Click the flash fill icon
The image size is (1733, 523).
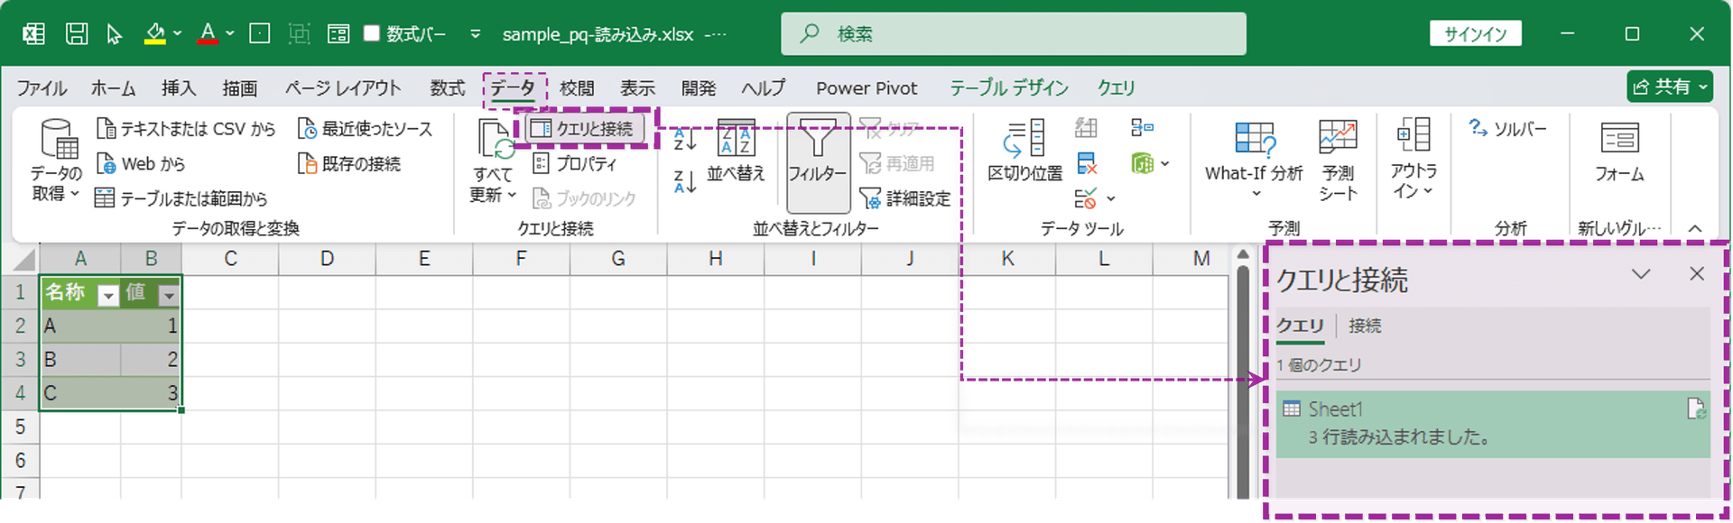click(1087, 129)
